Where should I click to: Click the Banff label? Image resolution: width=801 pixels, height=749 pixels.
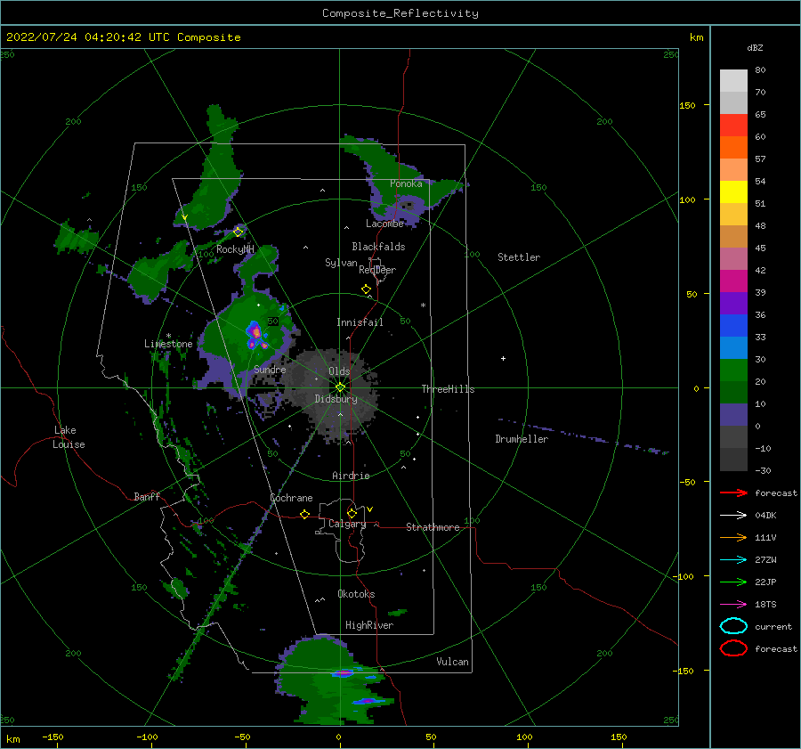[147, 496]
